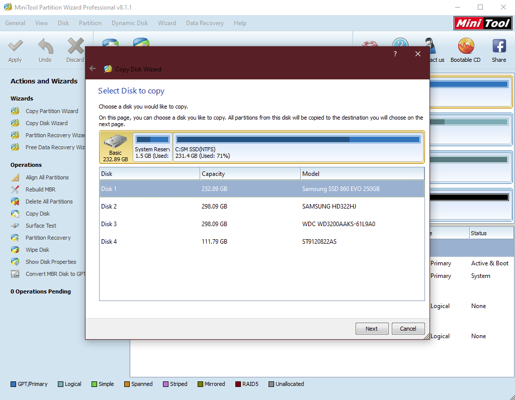
Task: Click the Logical legend swatch
Action: pyautogui.click(x=60, y=384)
